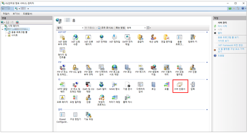The height and width of the screenshot is (133, 247).
Task: Open the IIS 로깅 feature
Action: point(154,86)
